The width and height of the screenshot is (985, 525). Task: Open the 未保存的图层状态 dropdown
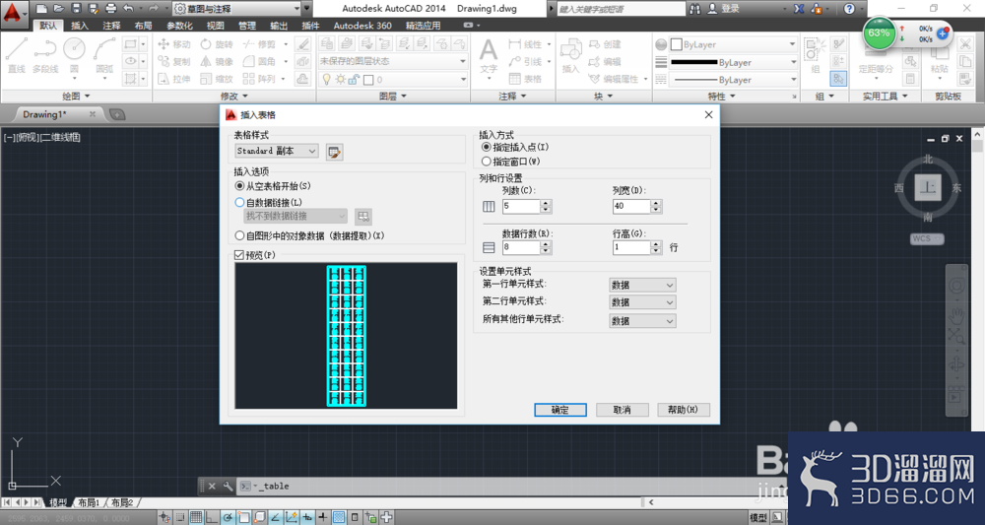tap(393, 61)
